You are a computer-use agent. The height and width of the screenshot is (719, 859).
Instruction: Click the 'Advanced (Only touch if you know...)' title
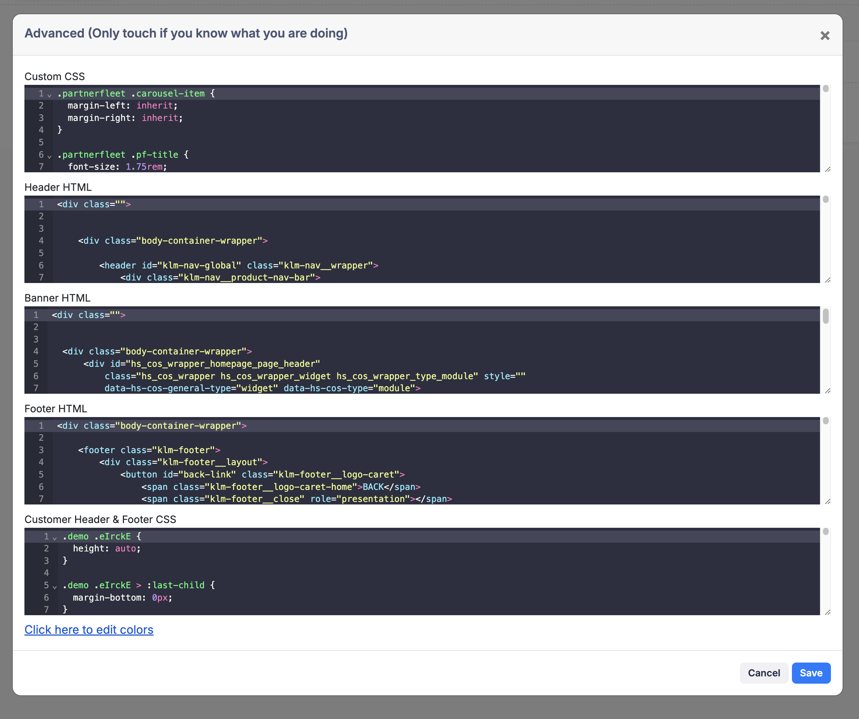pos(186,34)
